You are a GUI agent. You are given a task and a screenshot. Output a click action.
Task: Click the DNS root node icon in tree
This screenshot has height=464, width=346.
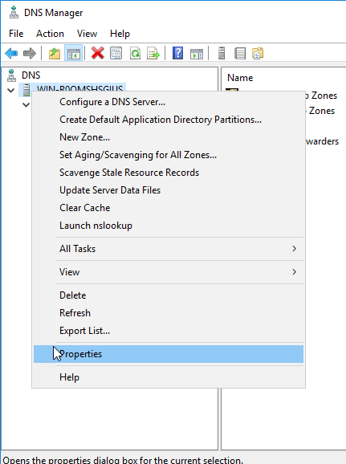(x=11, y=75)
